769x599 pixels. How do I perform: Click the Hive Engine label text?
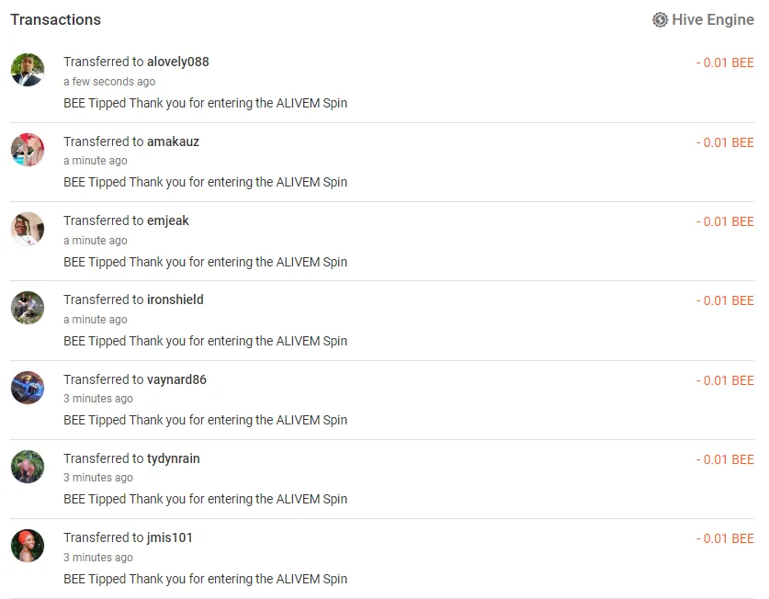(x=712, y=19)
